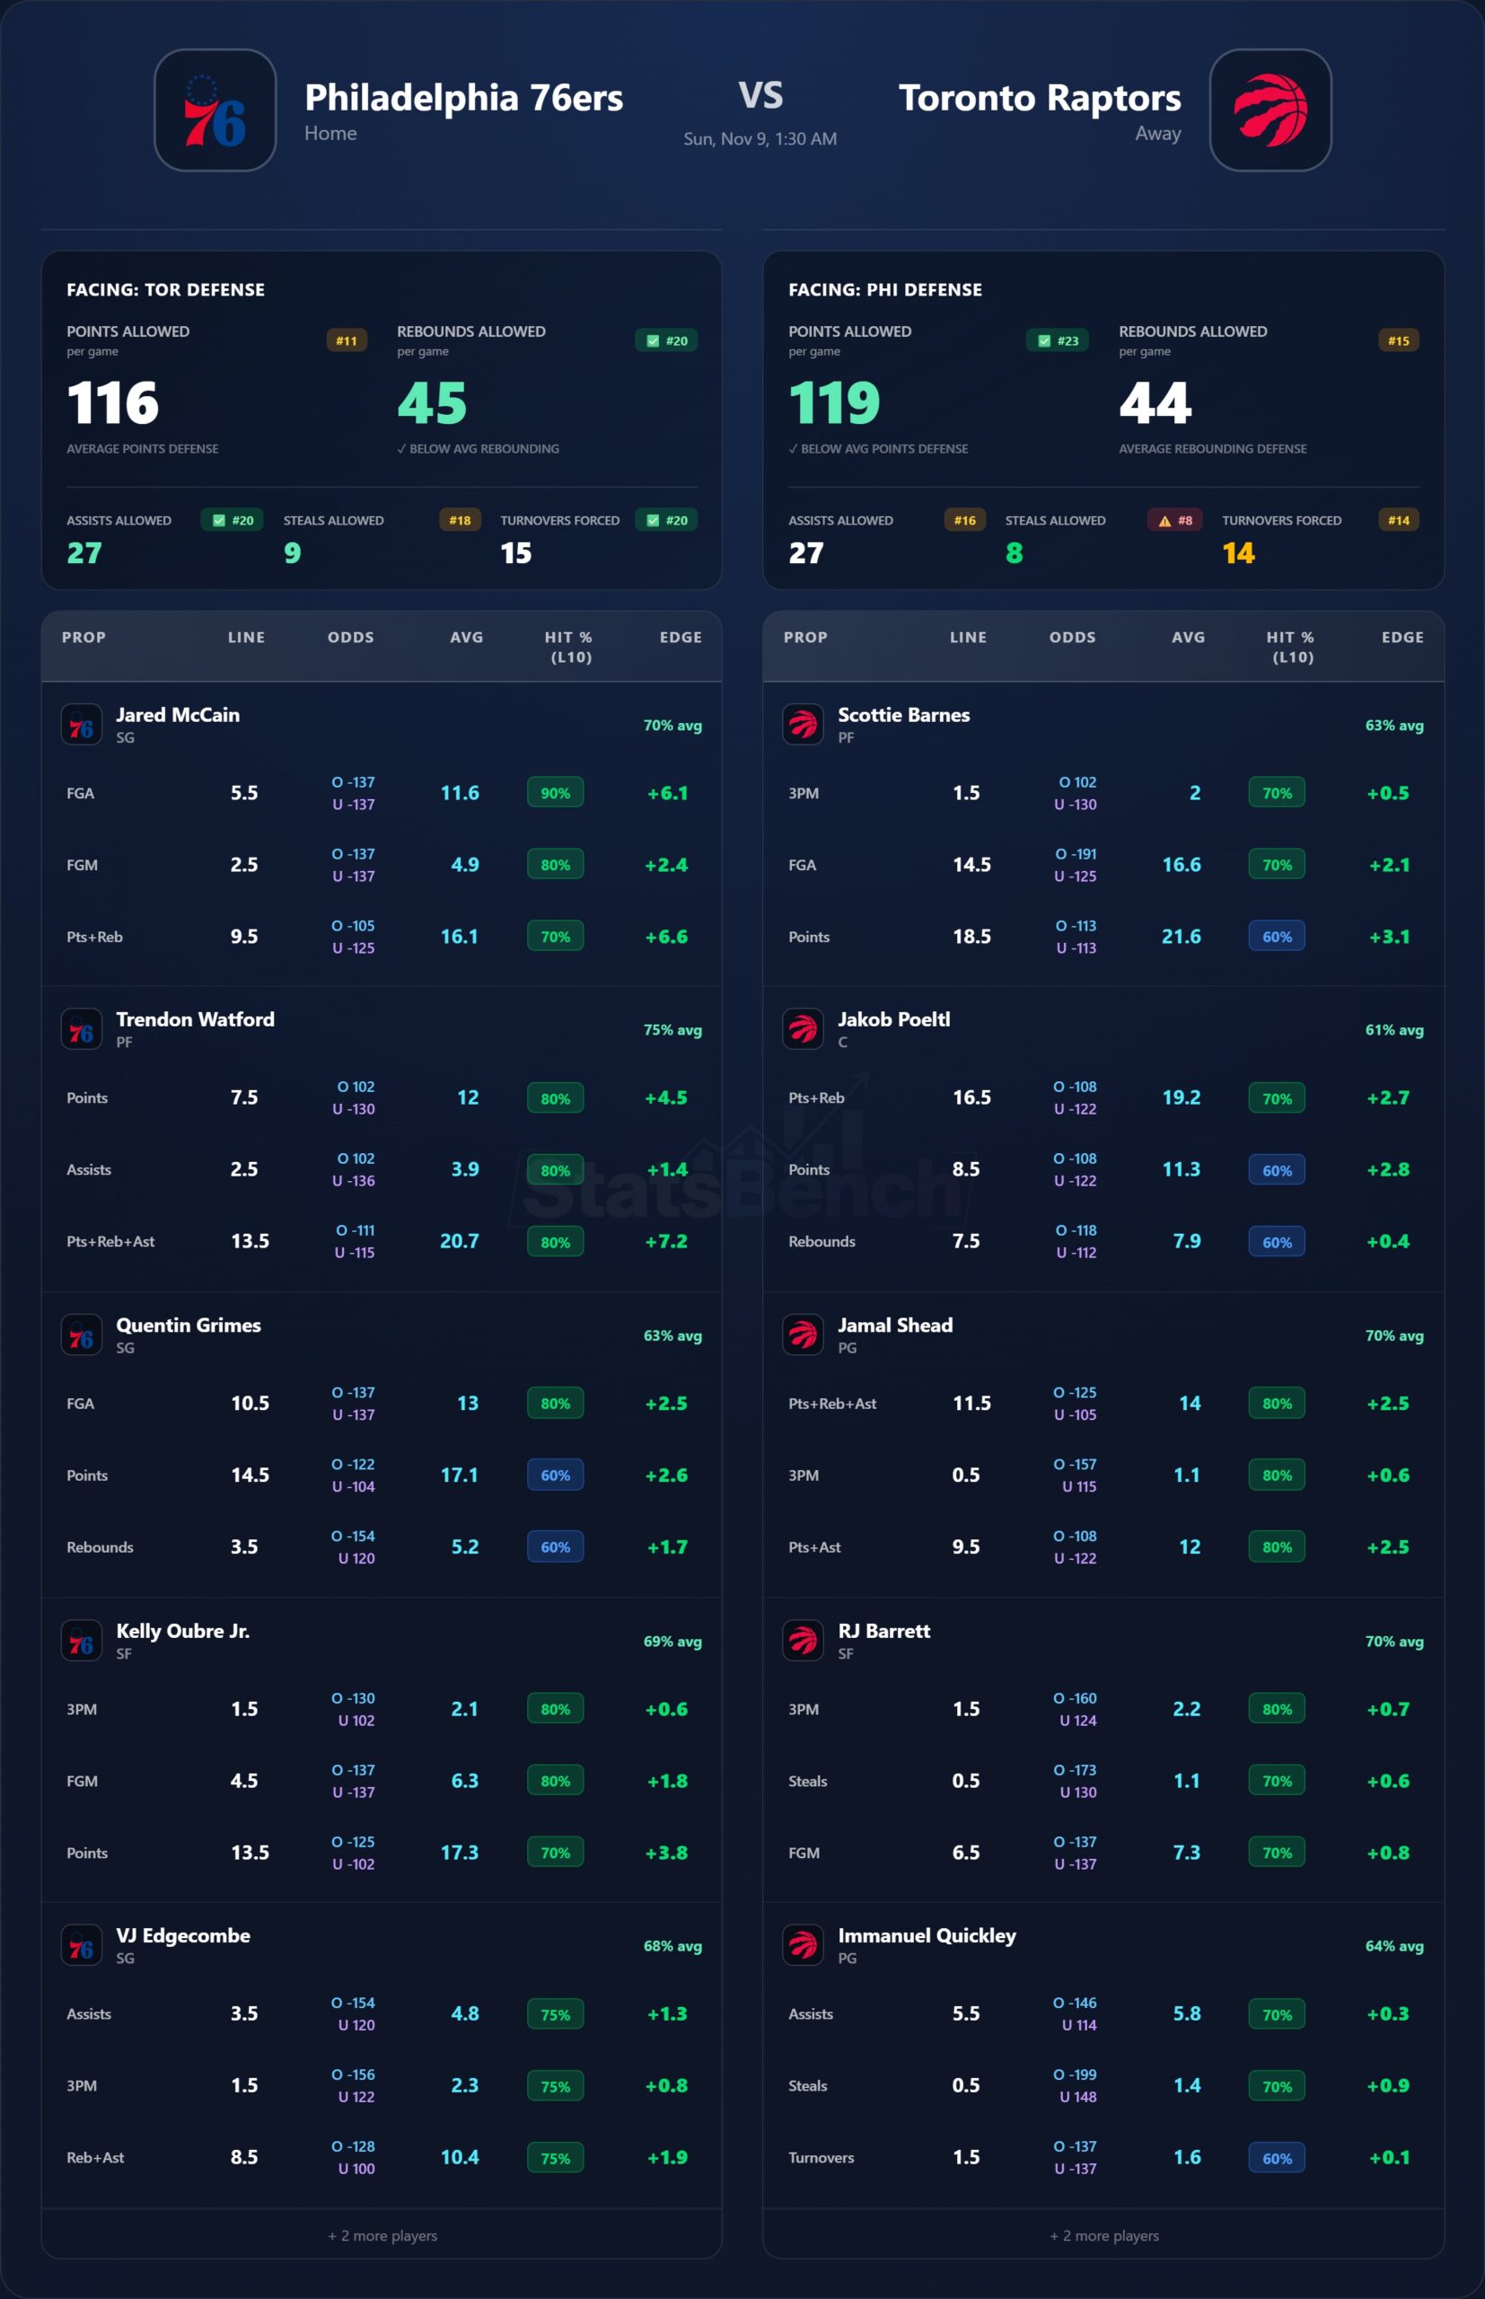Image resolution: width=1485 pixels, height=2299 pixels.
Task: Click 90% hit rate badge for McCain FGA
Action: point(555,793)
